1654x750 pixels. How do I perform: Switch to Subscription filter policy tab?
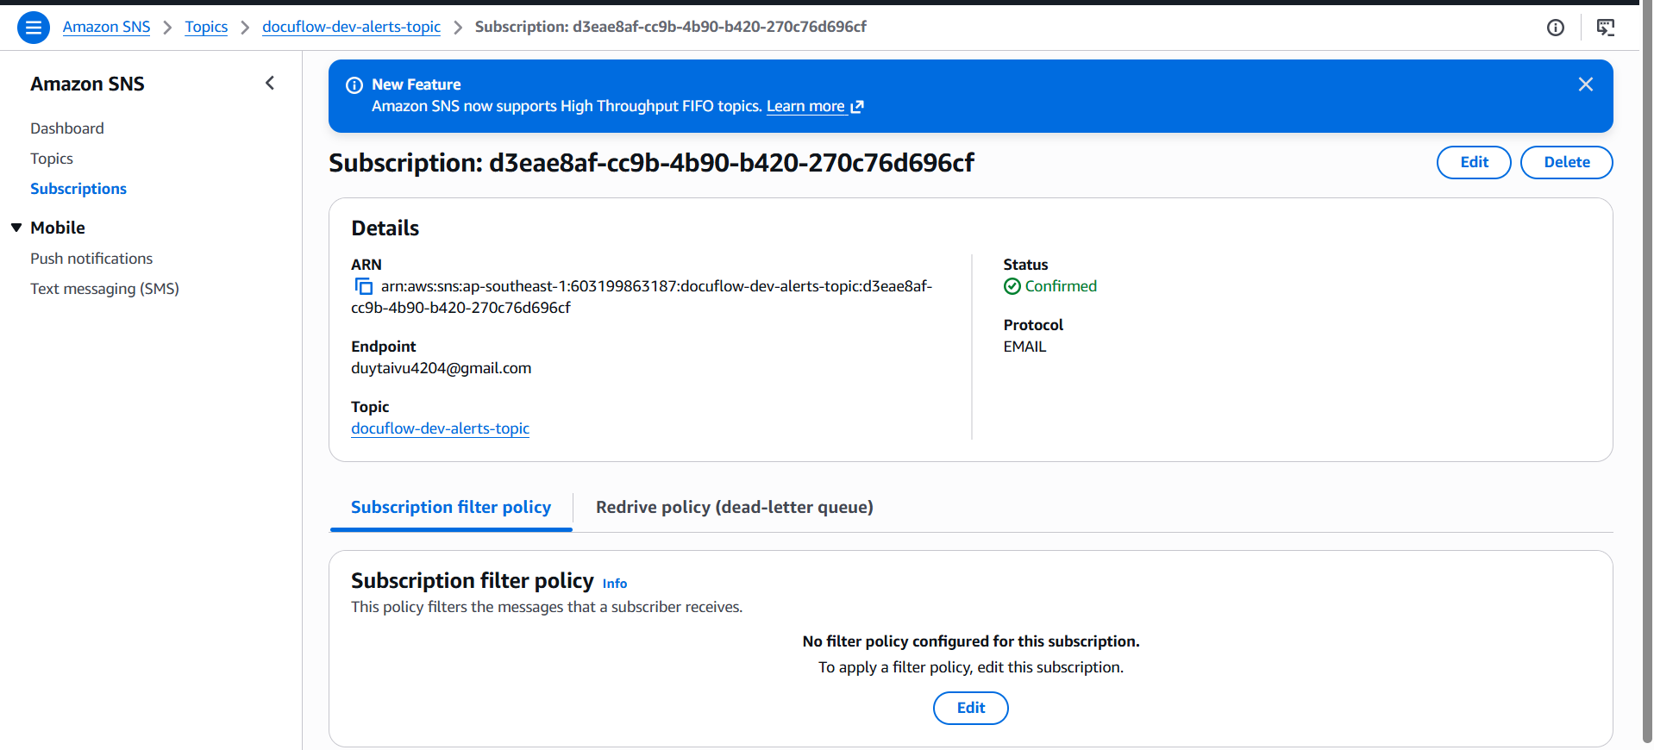click(x=451, y=507)
